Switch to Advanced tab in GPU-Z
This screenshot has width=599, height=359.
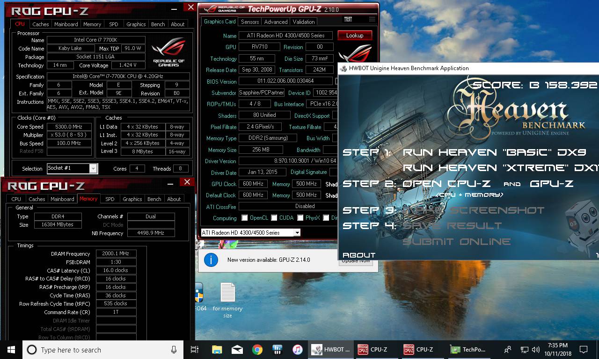[x=276, y=22]
